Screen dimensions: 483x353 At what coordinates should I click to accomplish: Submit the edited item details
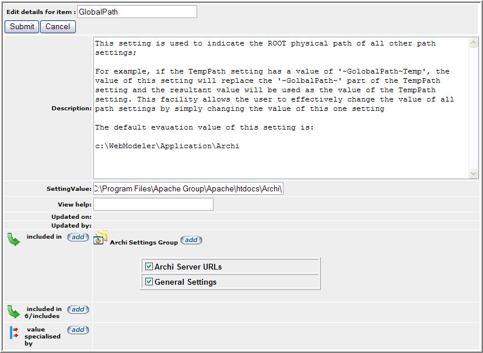point(22,26)
